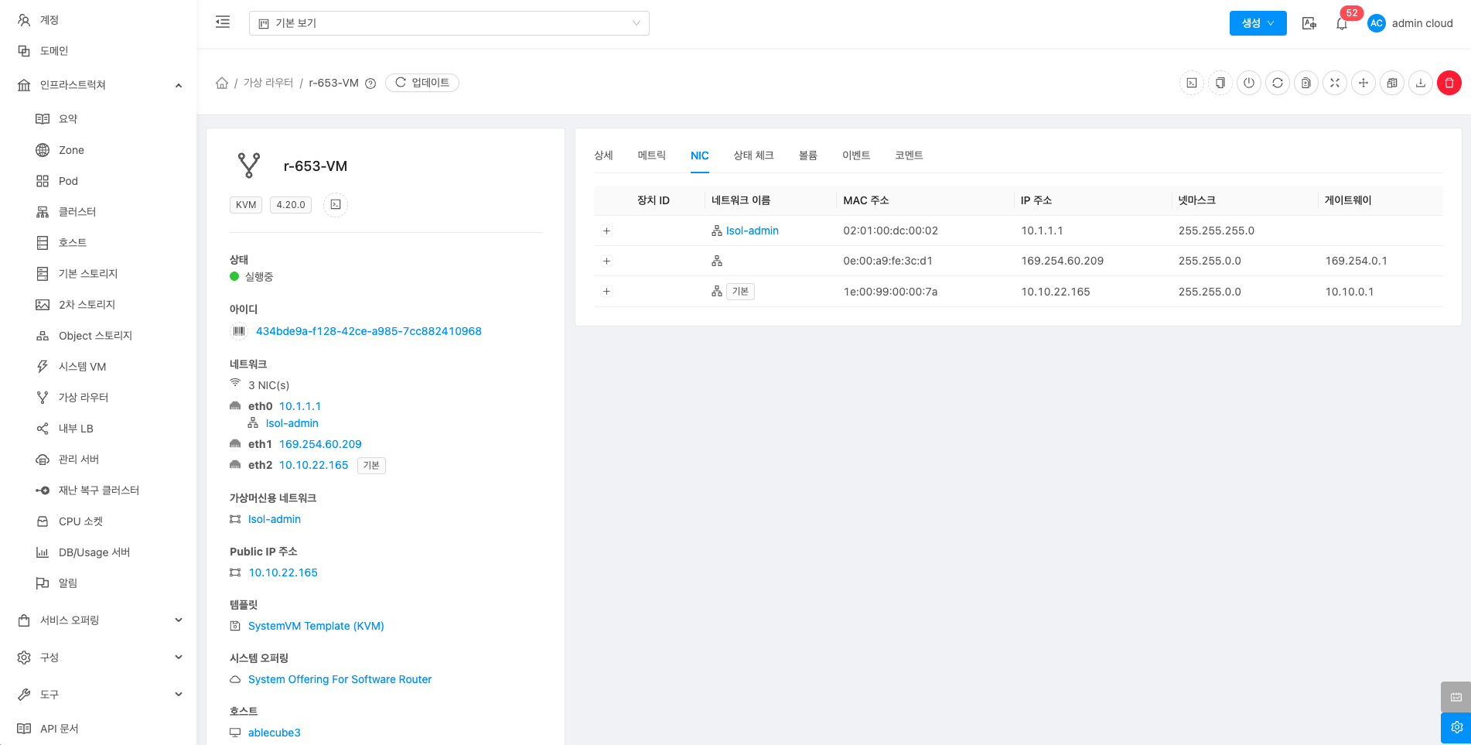Click the reboot router circular arrows icon
Image resolution: width=1471 pixels, height=745 pixels.
tap(1278, 83)
